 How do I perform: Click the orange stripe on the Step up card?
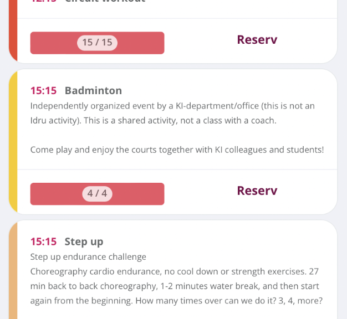13,271
